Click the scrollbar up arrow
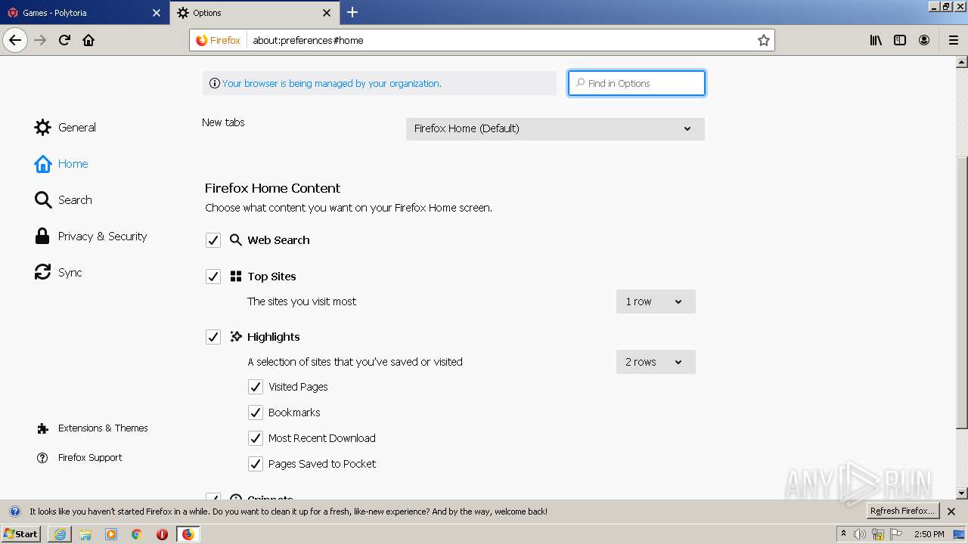968x544 pixels. (962, 62)
